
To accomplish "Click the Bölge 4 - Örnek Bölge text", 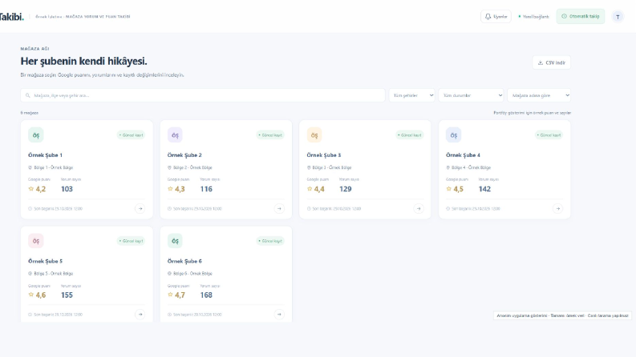I will click(x=472, y=167).
